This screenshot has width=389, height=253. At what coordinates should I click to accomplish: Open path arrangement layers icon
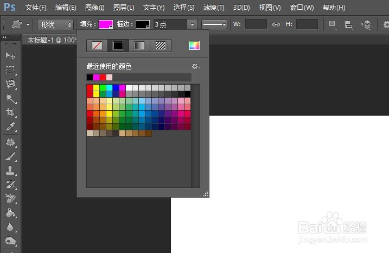(x=366, y=24)
